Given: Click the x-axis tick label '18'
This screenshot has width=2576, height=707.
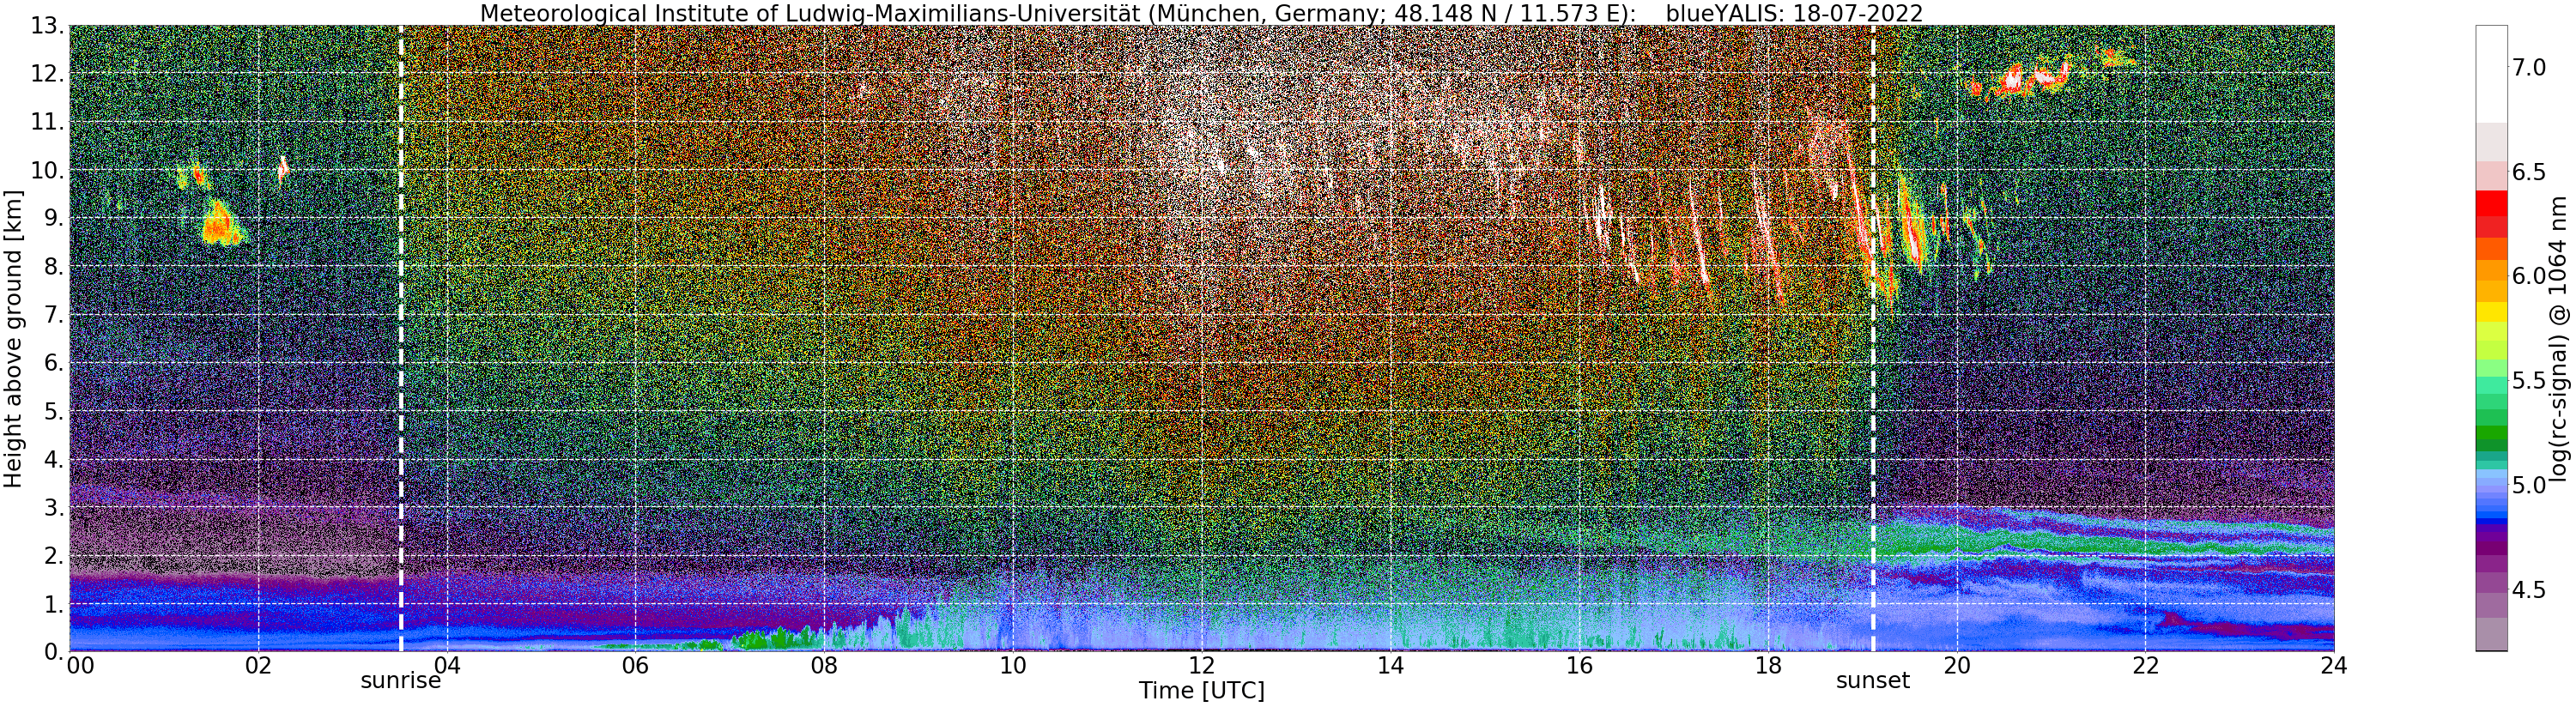Looking at the screenshot, I should (1767, 666).
